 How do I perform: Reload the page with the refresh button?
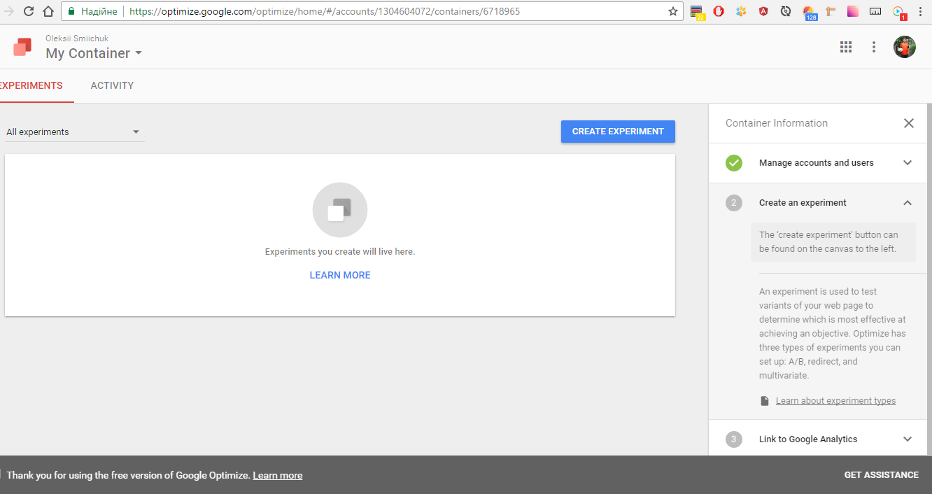29,11
